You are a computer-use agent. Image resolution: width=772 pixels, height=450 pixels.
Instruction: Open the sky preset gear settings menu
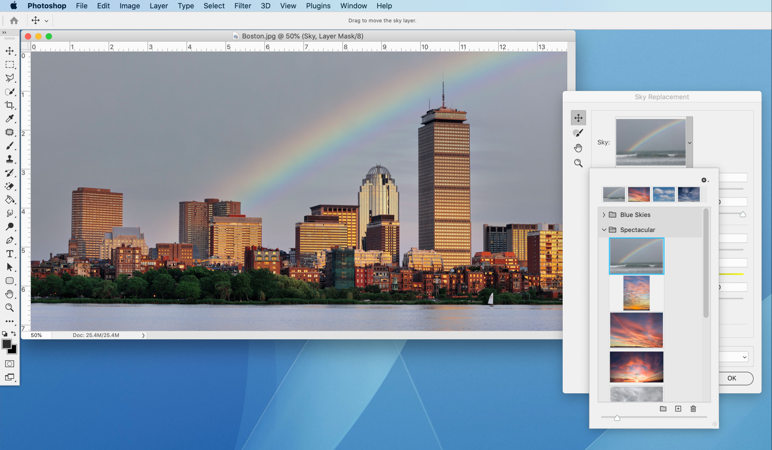click(x=705, y=180)
